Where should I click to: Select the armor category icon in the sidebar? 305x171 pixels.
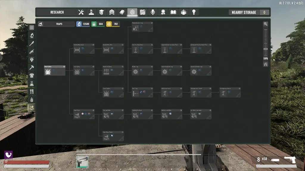tap(33, 75)
